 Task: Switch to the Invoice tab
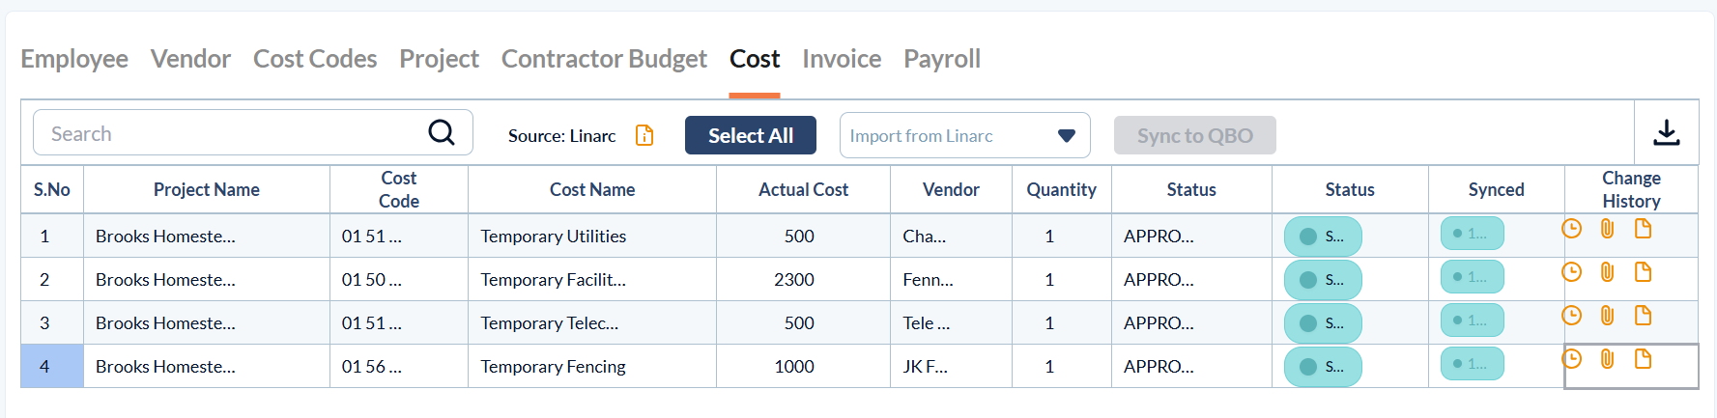click(x=841, y=59)
